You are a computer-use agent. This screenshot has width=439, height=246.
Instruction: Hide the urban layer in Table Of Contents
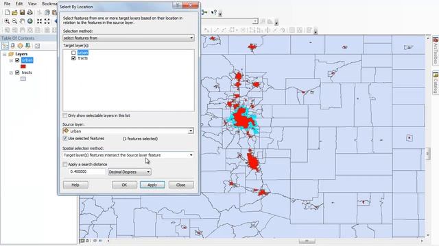(17, 60)
